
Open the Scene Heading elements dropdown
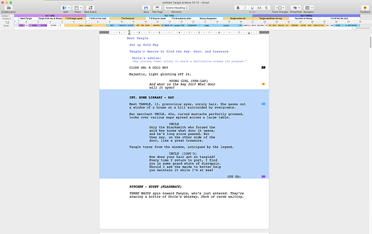[x=177, y=8]
